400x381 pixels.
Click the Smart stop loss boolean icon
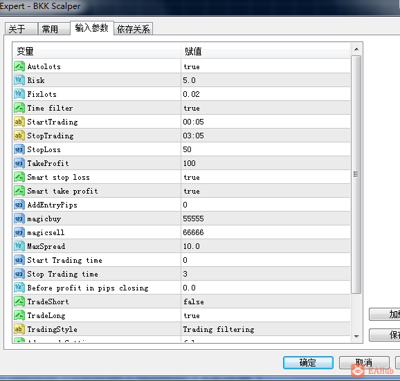19,177
